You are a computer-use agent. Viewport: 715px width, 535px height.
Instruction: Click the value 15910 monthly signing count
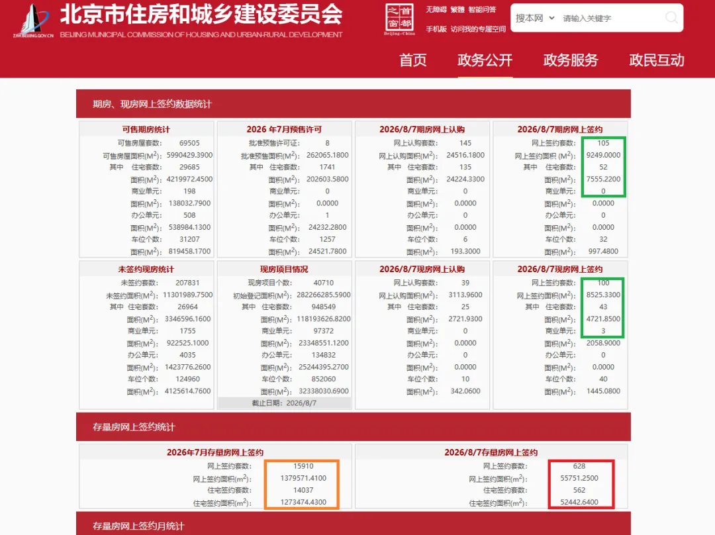click(x=303, y=466)
